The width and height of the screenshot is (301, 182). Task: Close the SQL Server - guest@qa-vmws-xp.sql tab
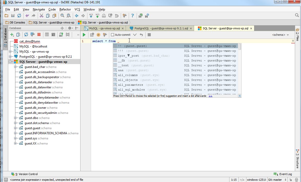251,29
